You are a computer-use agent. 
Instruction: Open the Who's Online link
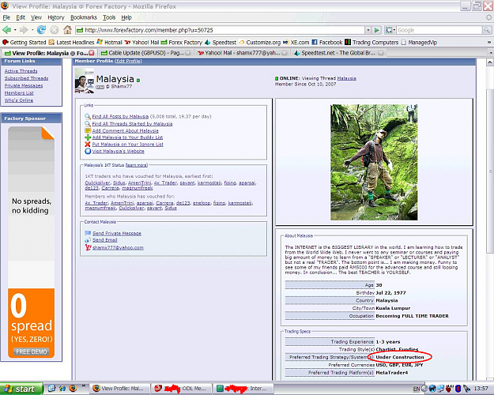pyautogui.click(x=19, y=100)
